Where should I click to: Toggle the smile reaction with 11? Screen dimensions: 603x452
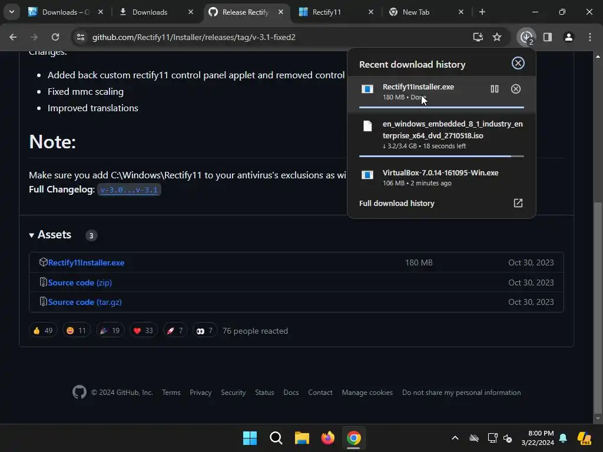76,331
